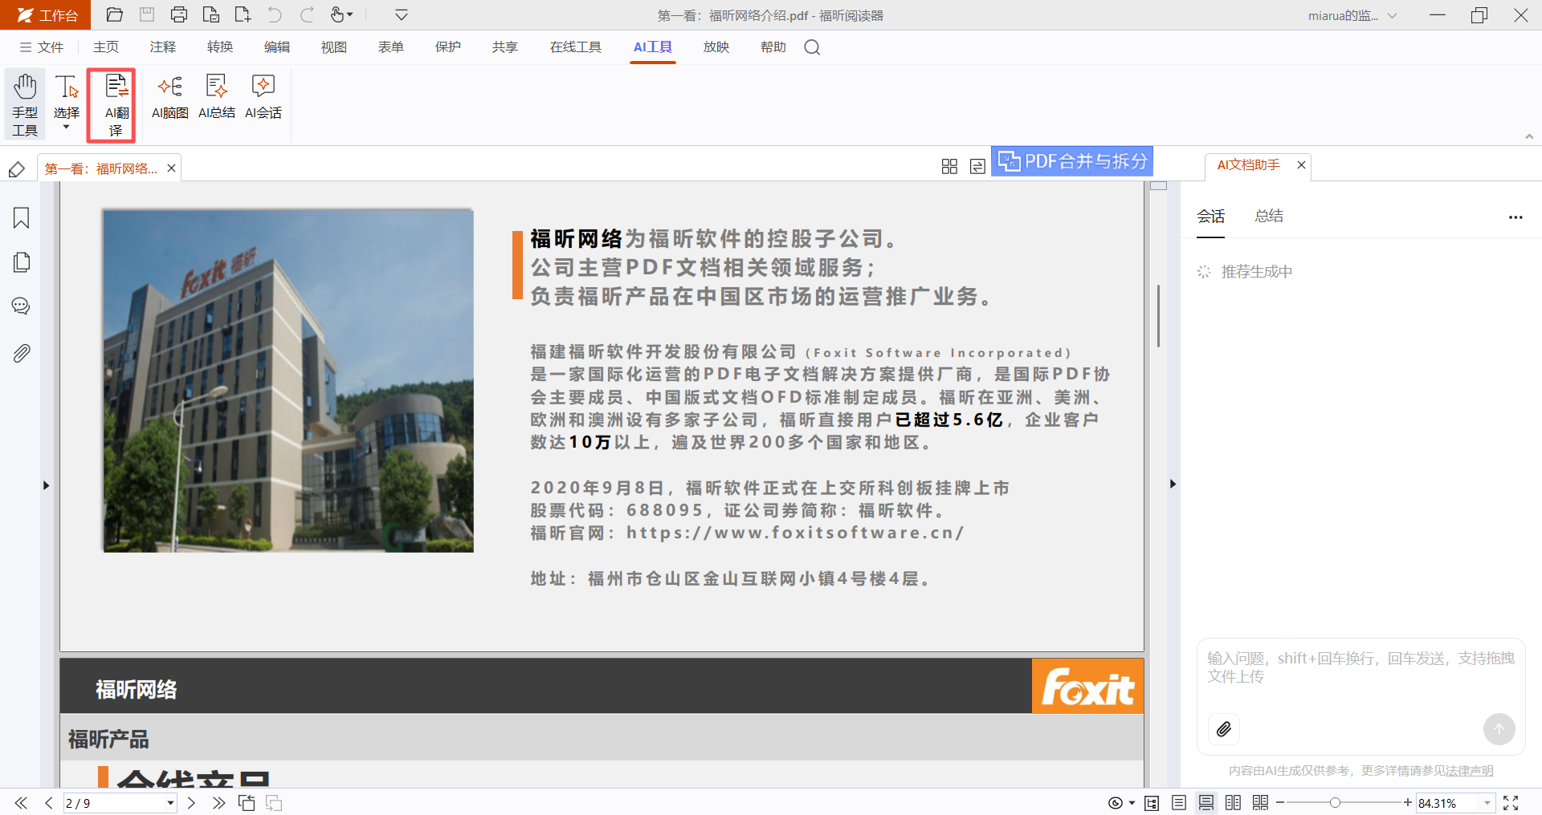
Task: Open the comments panel in sidebar
Action: [22, 306]
